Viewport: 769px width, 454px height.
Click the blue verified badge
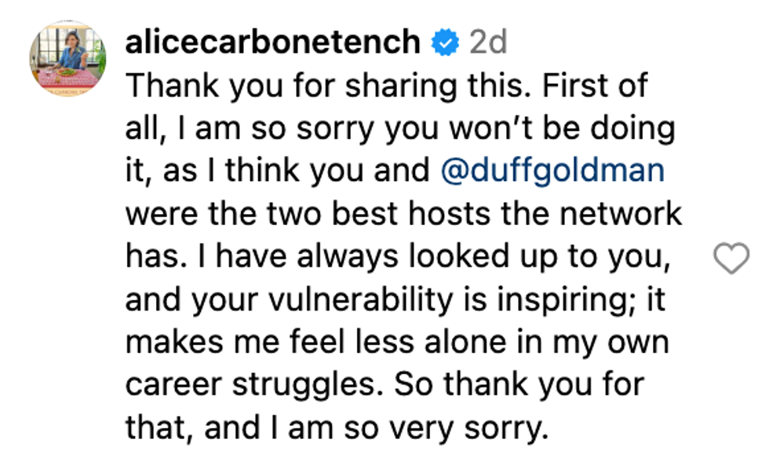coord(446,43)
